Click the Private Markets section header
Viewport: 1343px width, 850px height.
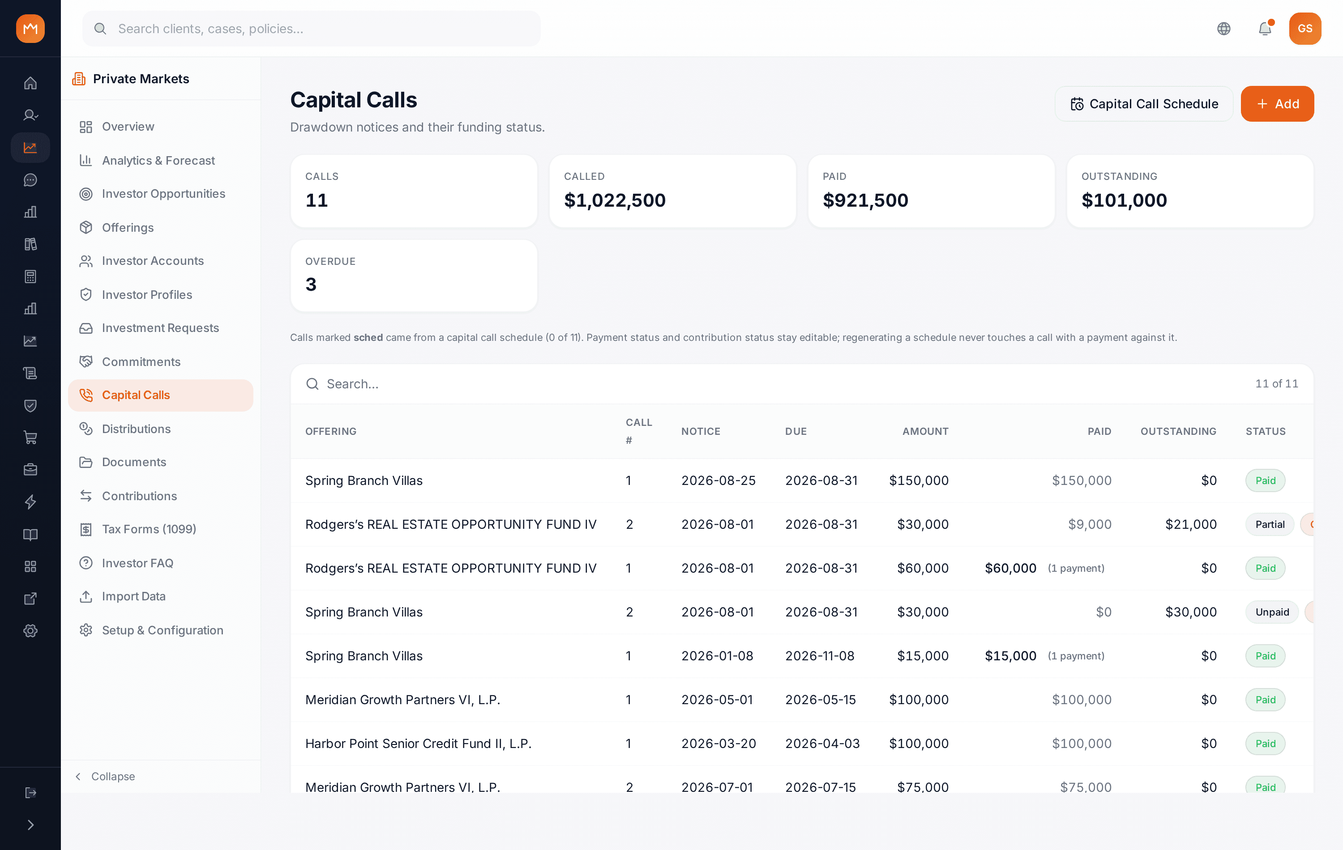tap(141, 79)
